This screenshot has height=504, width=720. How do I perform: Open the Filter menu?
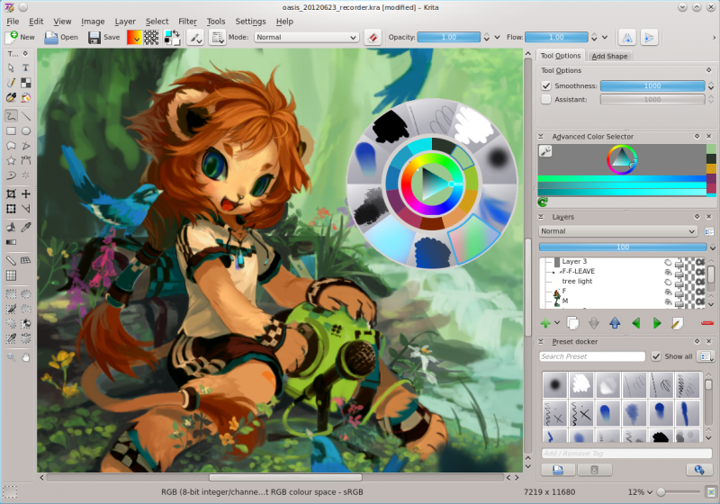tap(187, 22)
